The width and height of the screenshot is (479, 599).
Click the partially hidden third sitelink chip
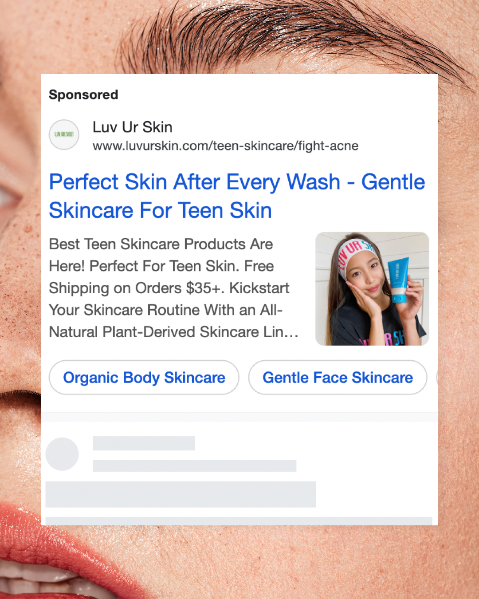tap(437, 378)
